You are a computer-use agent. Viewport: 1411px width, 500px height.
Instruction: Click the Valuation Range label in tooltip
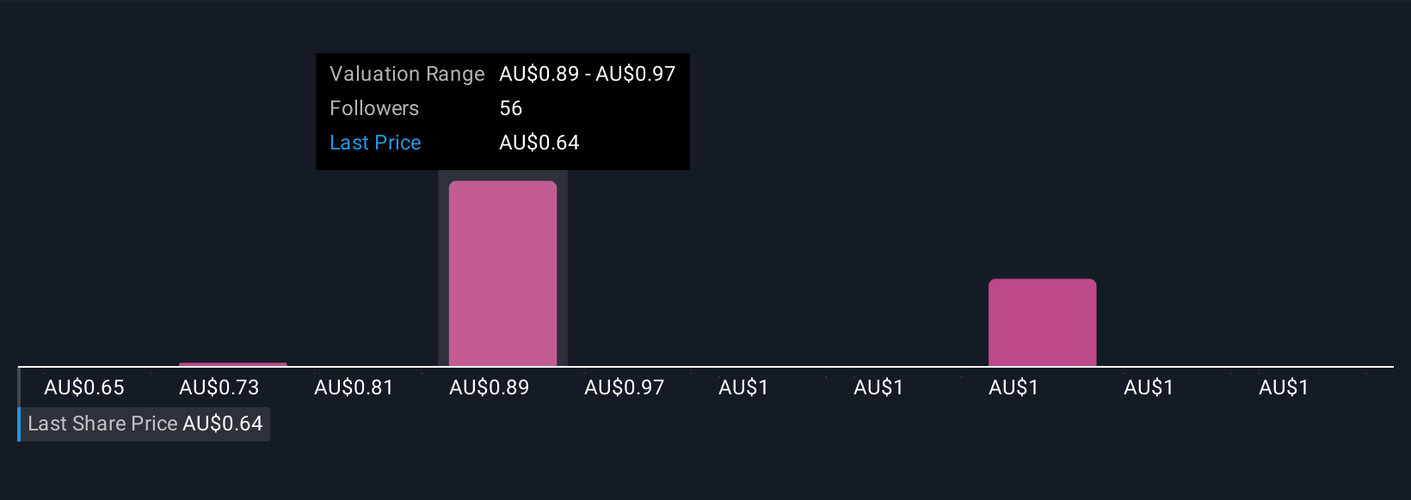click(407, 74)
